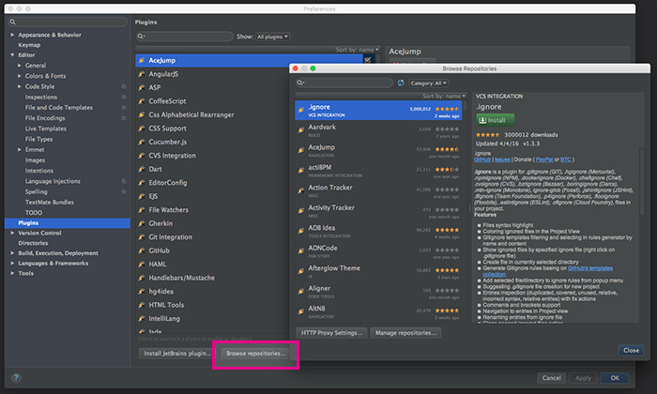The image size is (657, 394).
Task: Click the ADB Idea plugin icon
Action: coord(301,231)
